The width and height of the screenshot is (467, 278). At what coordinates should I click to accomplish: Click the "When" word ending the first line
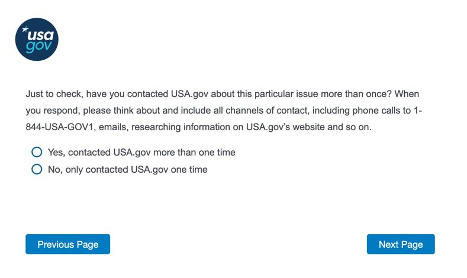(x=408, y=94)
